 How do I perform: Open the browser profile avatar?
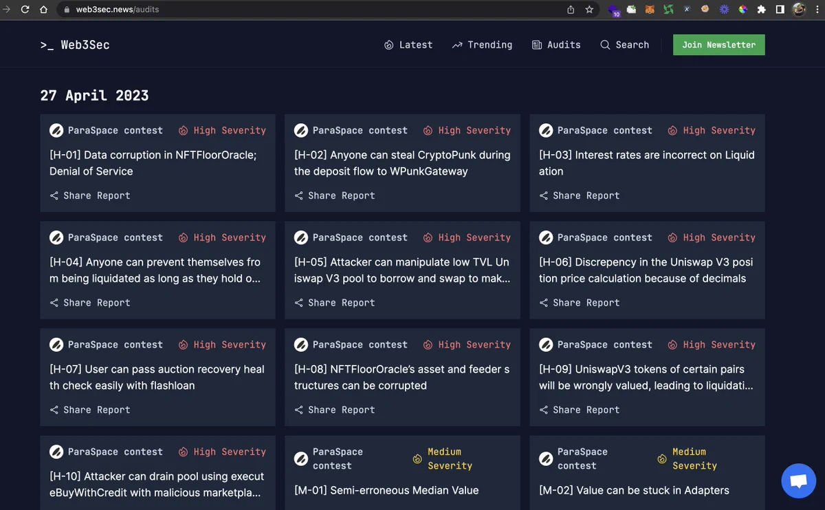[x=798, y=10]
